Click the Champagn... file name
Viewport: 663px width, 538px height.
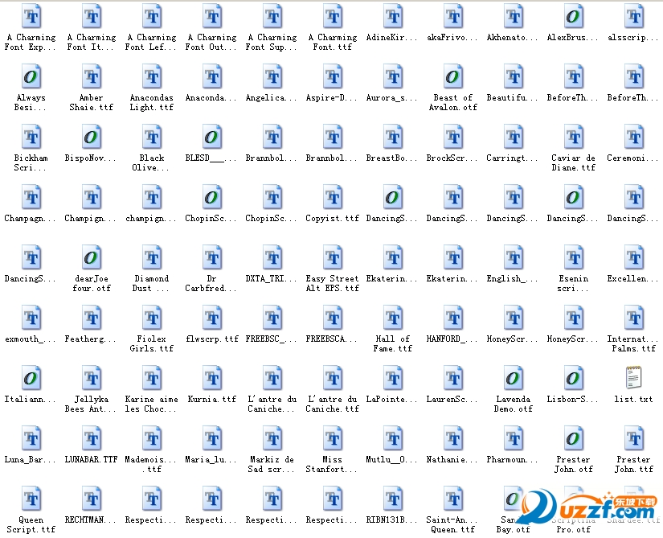tap(30, 219)
